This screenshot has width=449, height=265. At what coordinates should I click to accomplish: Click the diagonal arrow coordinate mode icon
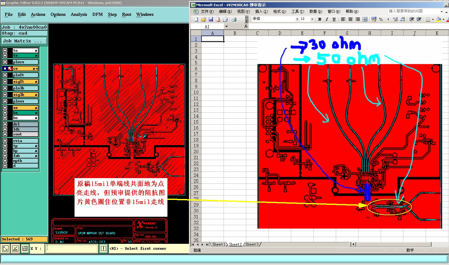pyautogui.click(x=5, y=248)
